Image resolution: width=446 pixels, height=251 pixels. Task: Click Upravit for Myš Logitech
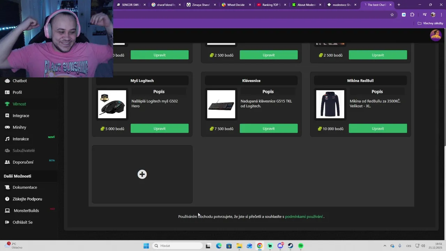pos(160,129)
